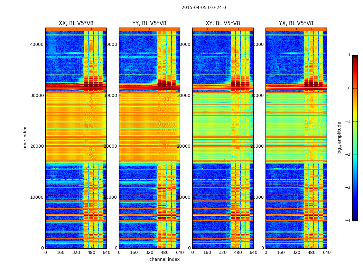363x276 pixels.
Task: Select the "XX, BL V5*V8" subplot title
Action: click(x=76, y=23)
